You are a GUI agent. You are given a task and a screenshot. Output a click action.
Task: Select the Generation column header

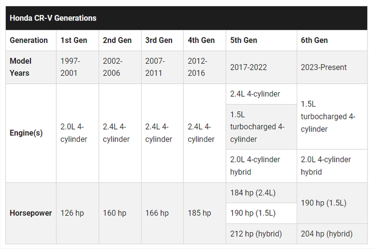pos(29,40)
